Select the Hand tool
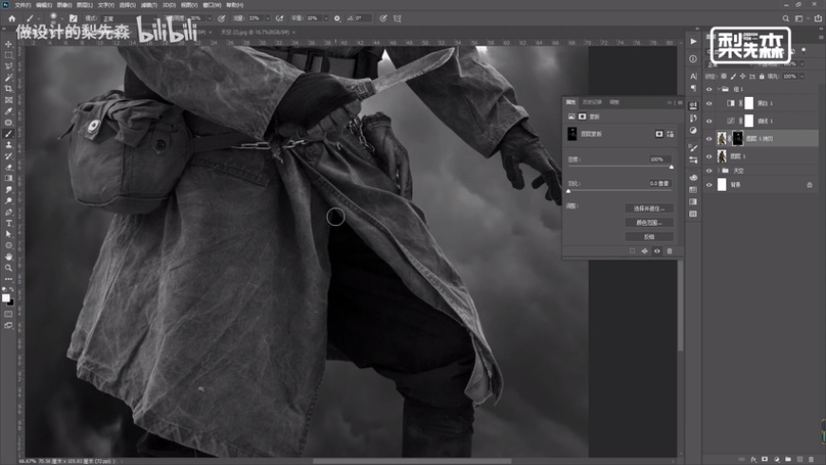This screenshot has height=465, width=826. click(9, 256)
